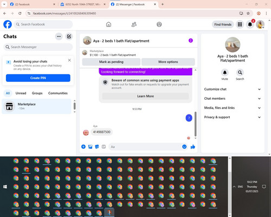Click the Create PIN button
This screenshot has width=271, height=217.
pyautogui.click(x=38, y=78)
